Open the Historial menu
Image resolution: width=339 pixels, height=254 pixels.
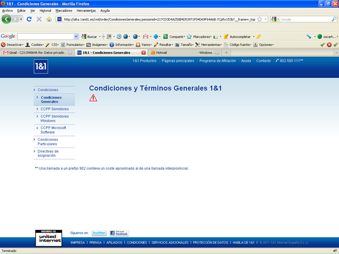(x=46, y=11)
